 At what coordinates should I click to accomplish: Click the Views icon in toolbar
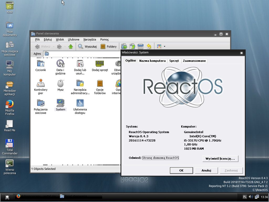[159, 46]
